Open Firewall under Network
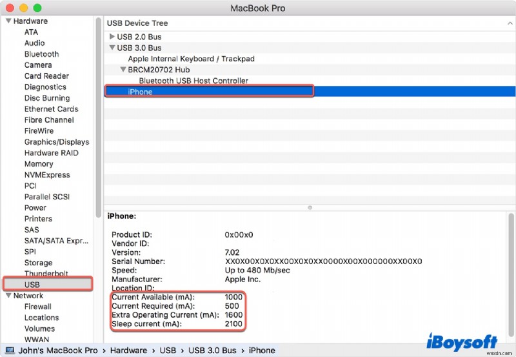The width and height of the screenshot is (516, 357). pyautogui.click(x=38, y=307)
